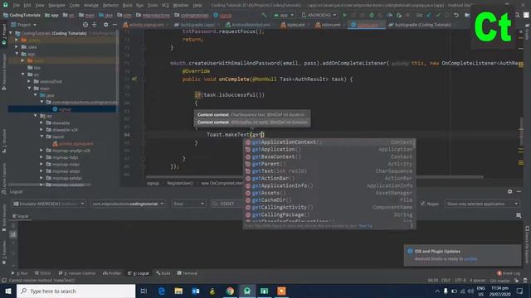Open Google Chrome from the taskbar
Viewport: 531px width, 298px height.
coord(230,291)
